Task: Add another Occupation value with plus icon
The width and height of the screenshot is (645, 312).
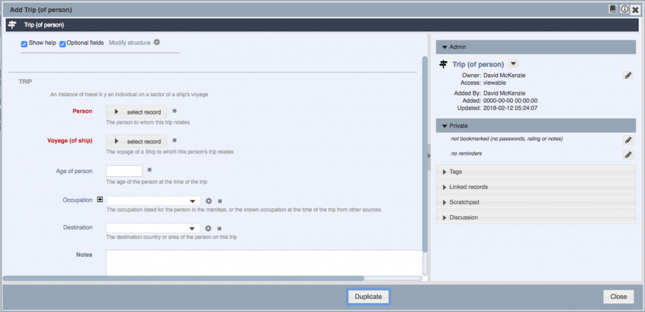Action: (100, 199)
